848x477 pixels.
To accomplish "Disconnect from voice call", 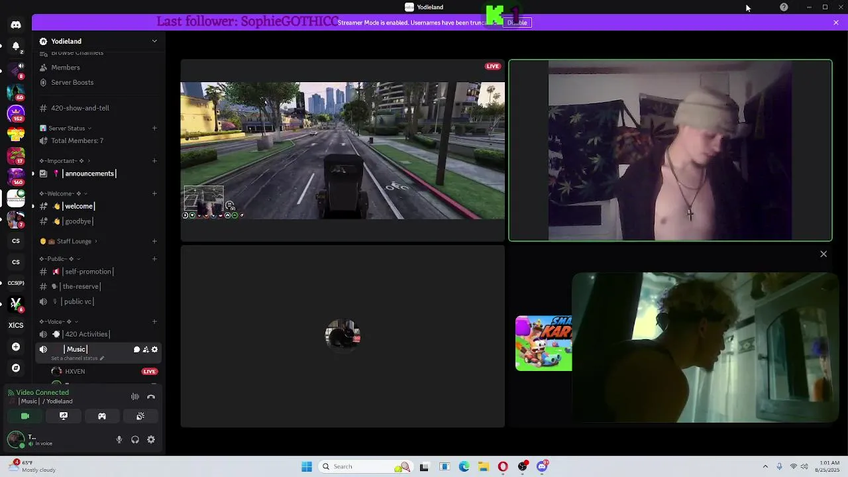I will click(x=151, y=397).
